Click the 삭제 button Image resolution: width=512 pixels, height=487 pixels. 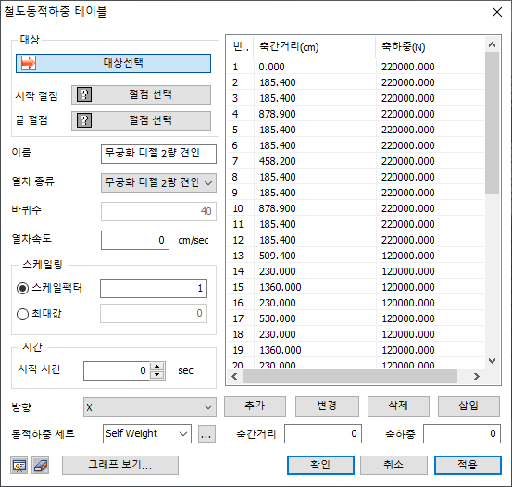pos(398,406)
